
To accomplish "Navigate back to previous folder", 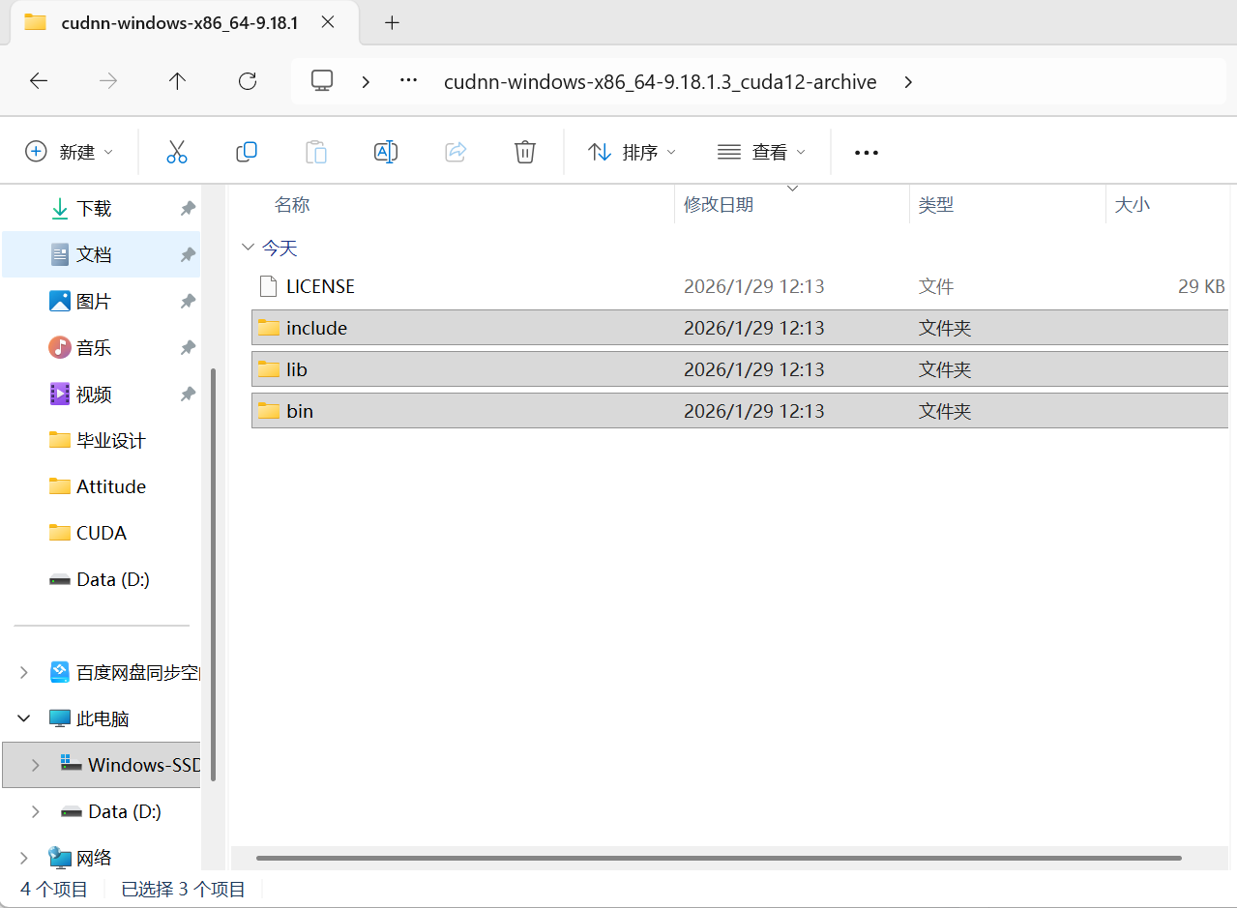I will click(x=39, y=81).
